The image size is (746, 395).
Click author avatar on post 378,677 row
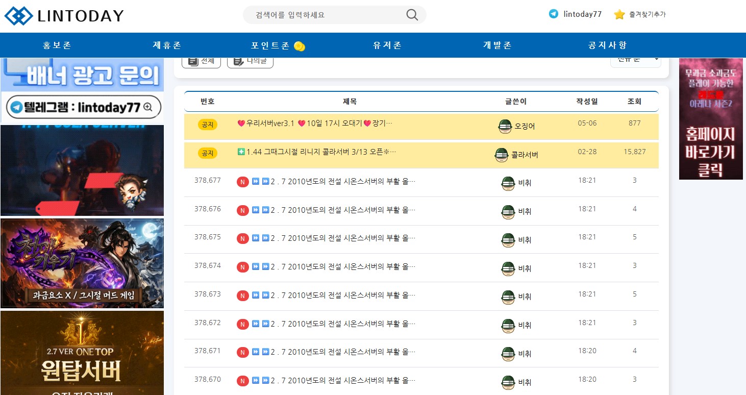pos(508,183)
